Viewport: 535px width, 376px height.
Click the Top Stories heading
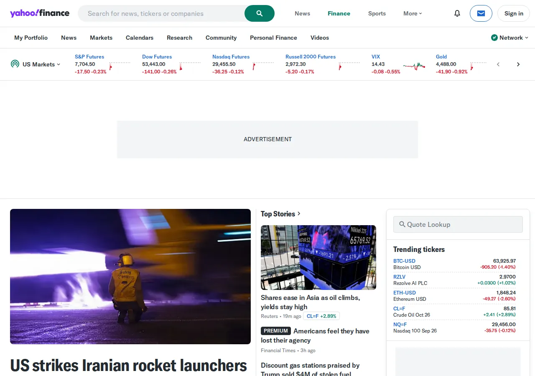[x=278, y=214]
